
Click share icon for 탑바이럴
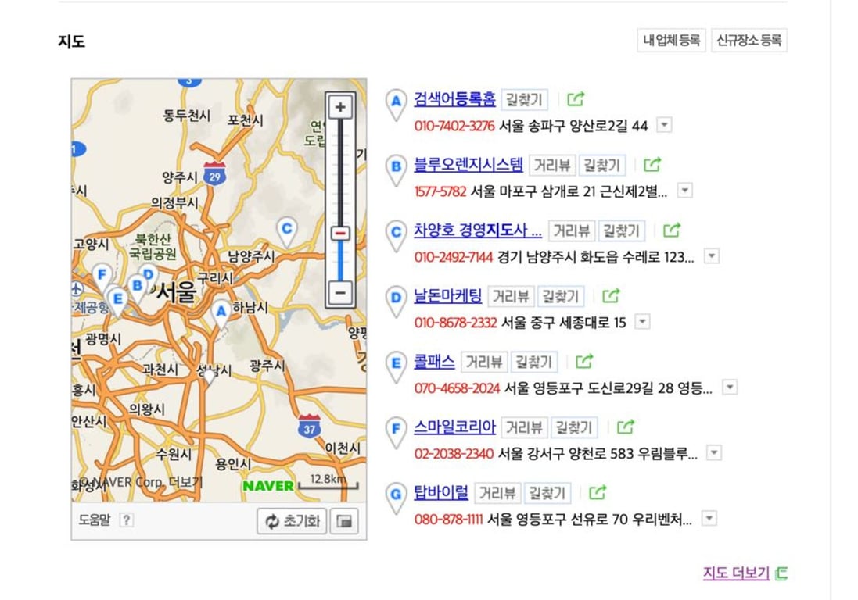tap(598, 492)
